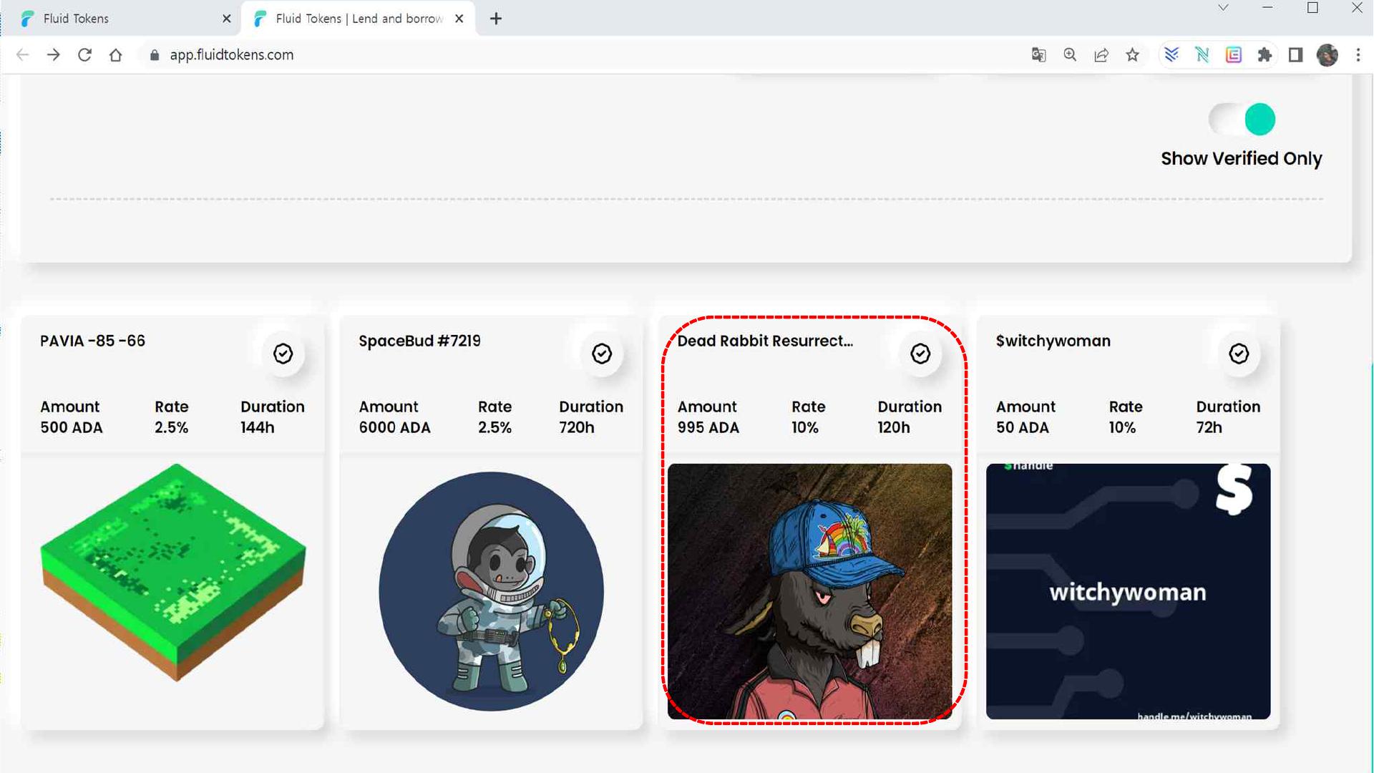This screenshot has width=1374, height=773.
Task: Bookmark this page with the star
Action: point(1132,55)
